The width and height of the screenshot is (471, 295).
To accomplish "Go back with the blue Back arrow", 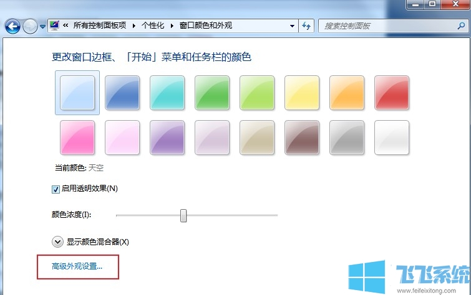I will (12, 26).
